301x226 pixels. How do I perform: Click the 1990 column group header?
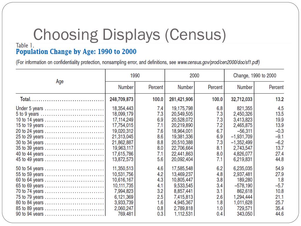pyautogui.click(x=135, y=76)
